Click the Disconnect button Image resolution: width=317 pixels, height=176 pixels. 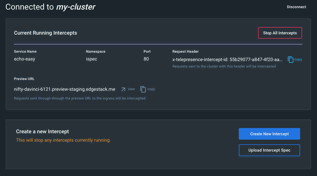pos(296,7)
